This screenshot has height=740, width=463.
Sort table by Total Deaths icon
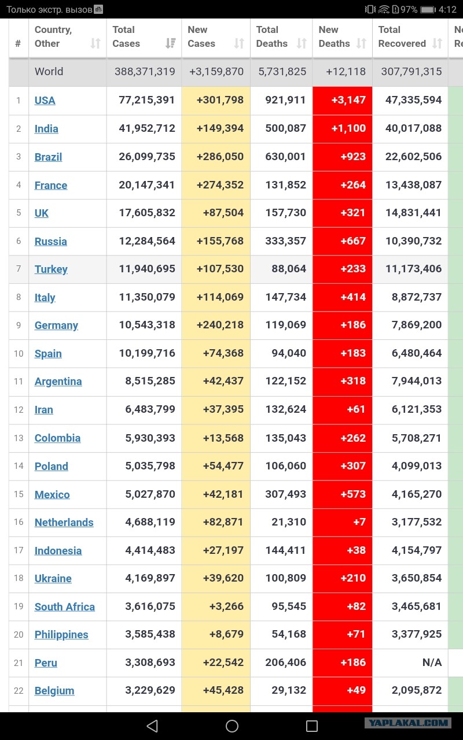(302, 43)
